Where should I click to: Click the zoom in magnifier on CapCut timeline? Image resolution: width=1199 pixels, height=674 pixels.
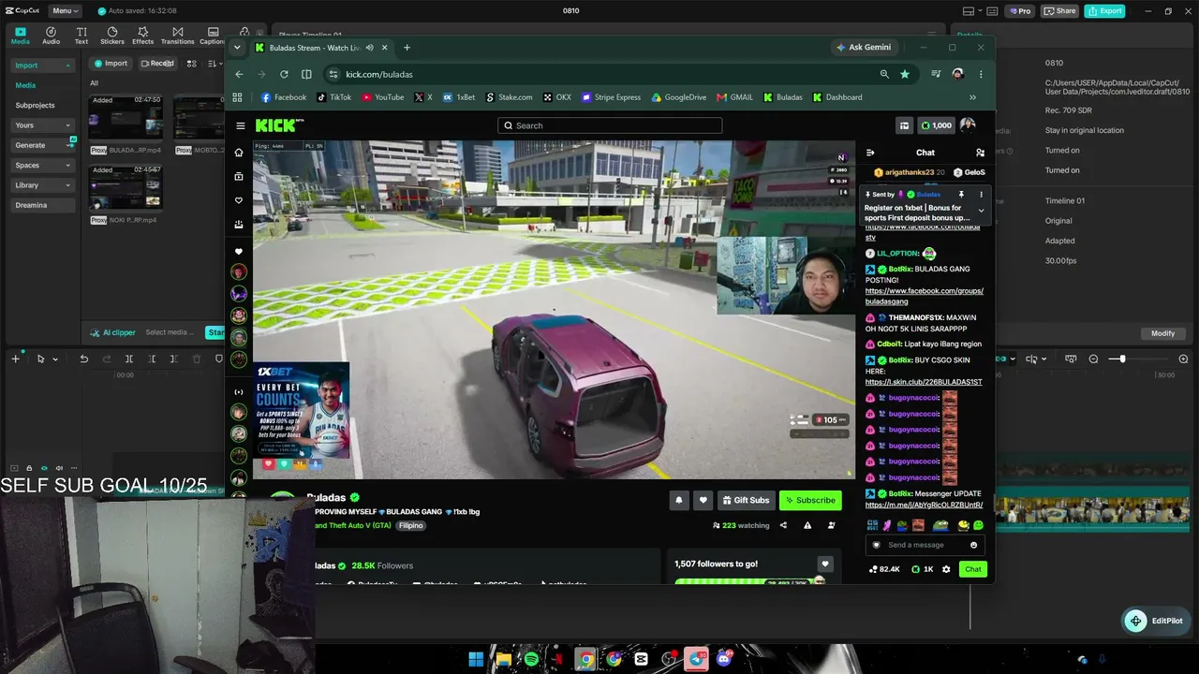point(1183,359)
